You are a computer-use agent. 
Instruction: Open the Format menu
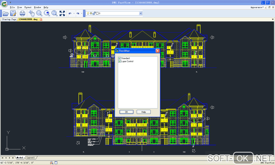28,7
